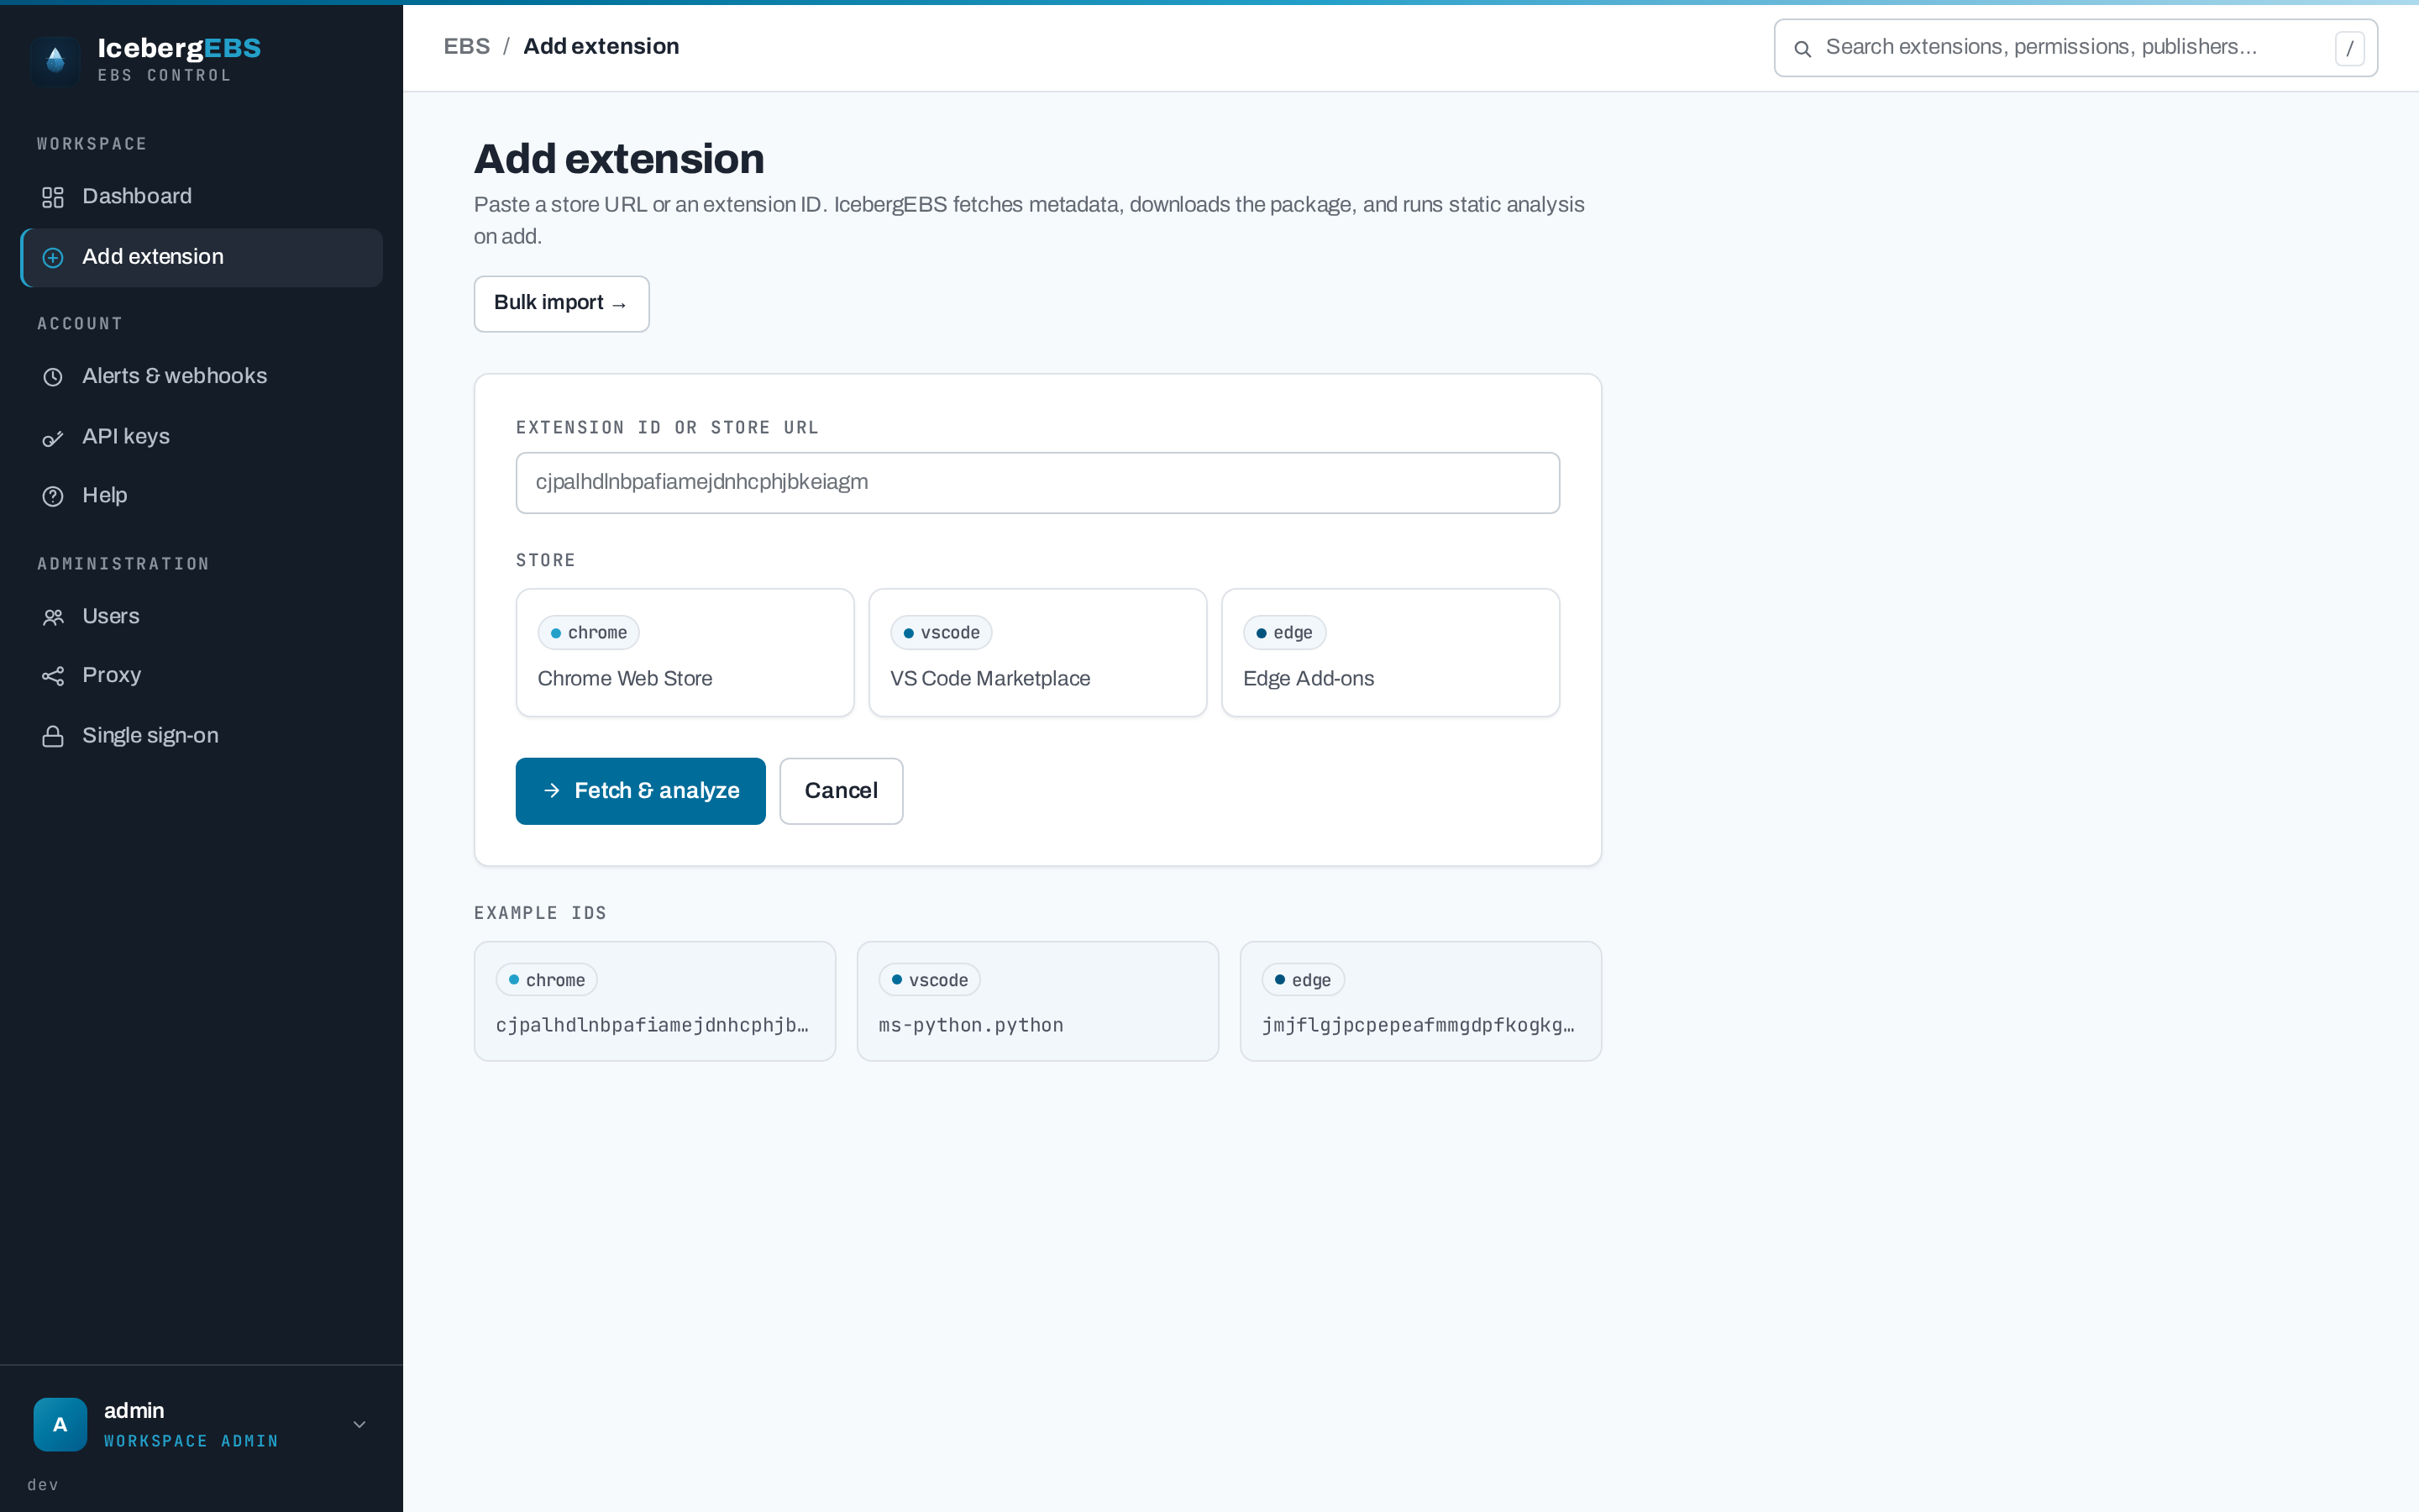Click the admin avatar badge
This screenshot has width=2419, height=1512.
click(60, 1424)
